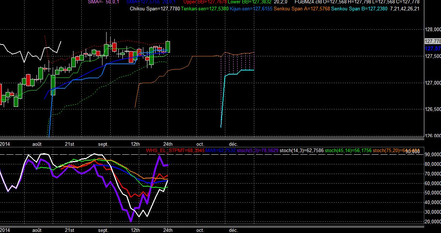Click the 126,500 price axis level
Image resolution: width=441 pixels, height=233 pixels.
(x=432, y=109)
